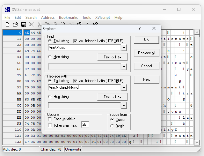Open the Search menu

pyautogui.click(x=31, y=18)
